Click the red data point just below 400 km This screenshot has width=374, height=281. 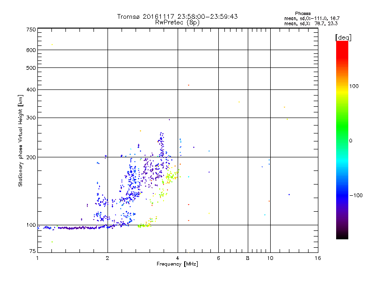[188, 85]
